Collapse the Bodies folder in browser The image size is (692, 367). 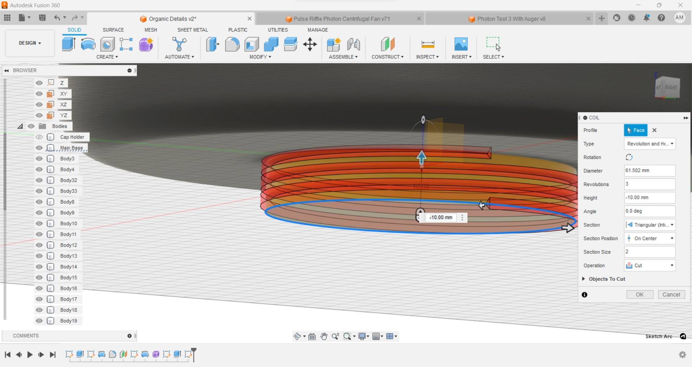coord(20,126)
